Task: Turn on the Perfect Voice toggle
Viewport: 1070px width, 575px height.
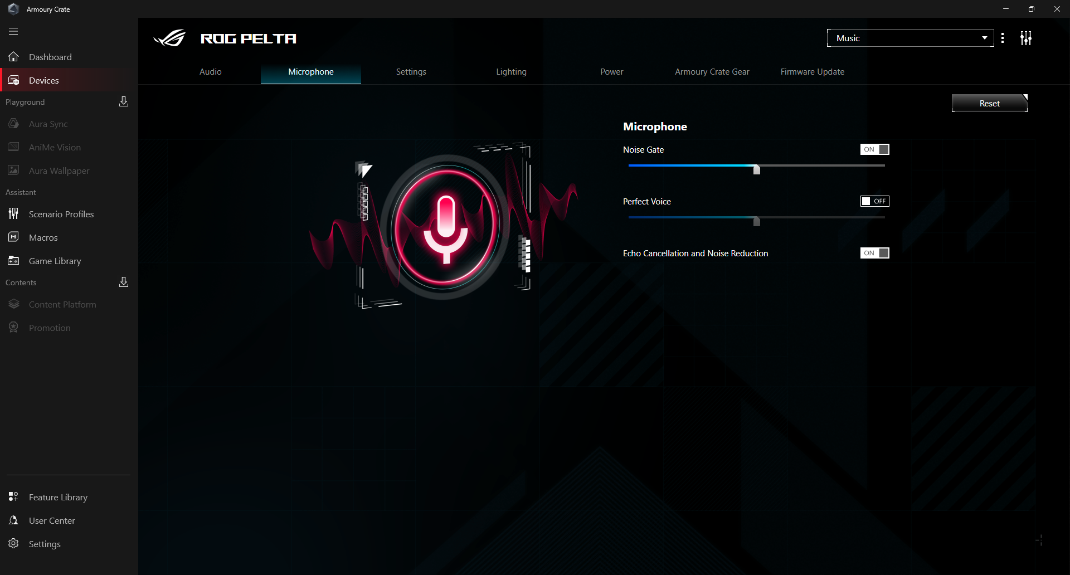Action: (x=875, y=201)
